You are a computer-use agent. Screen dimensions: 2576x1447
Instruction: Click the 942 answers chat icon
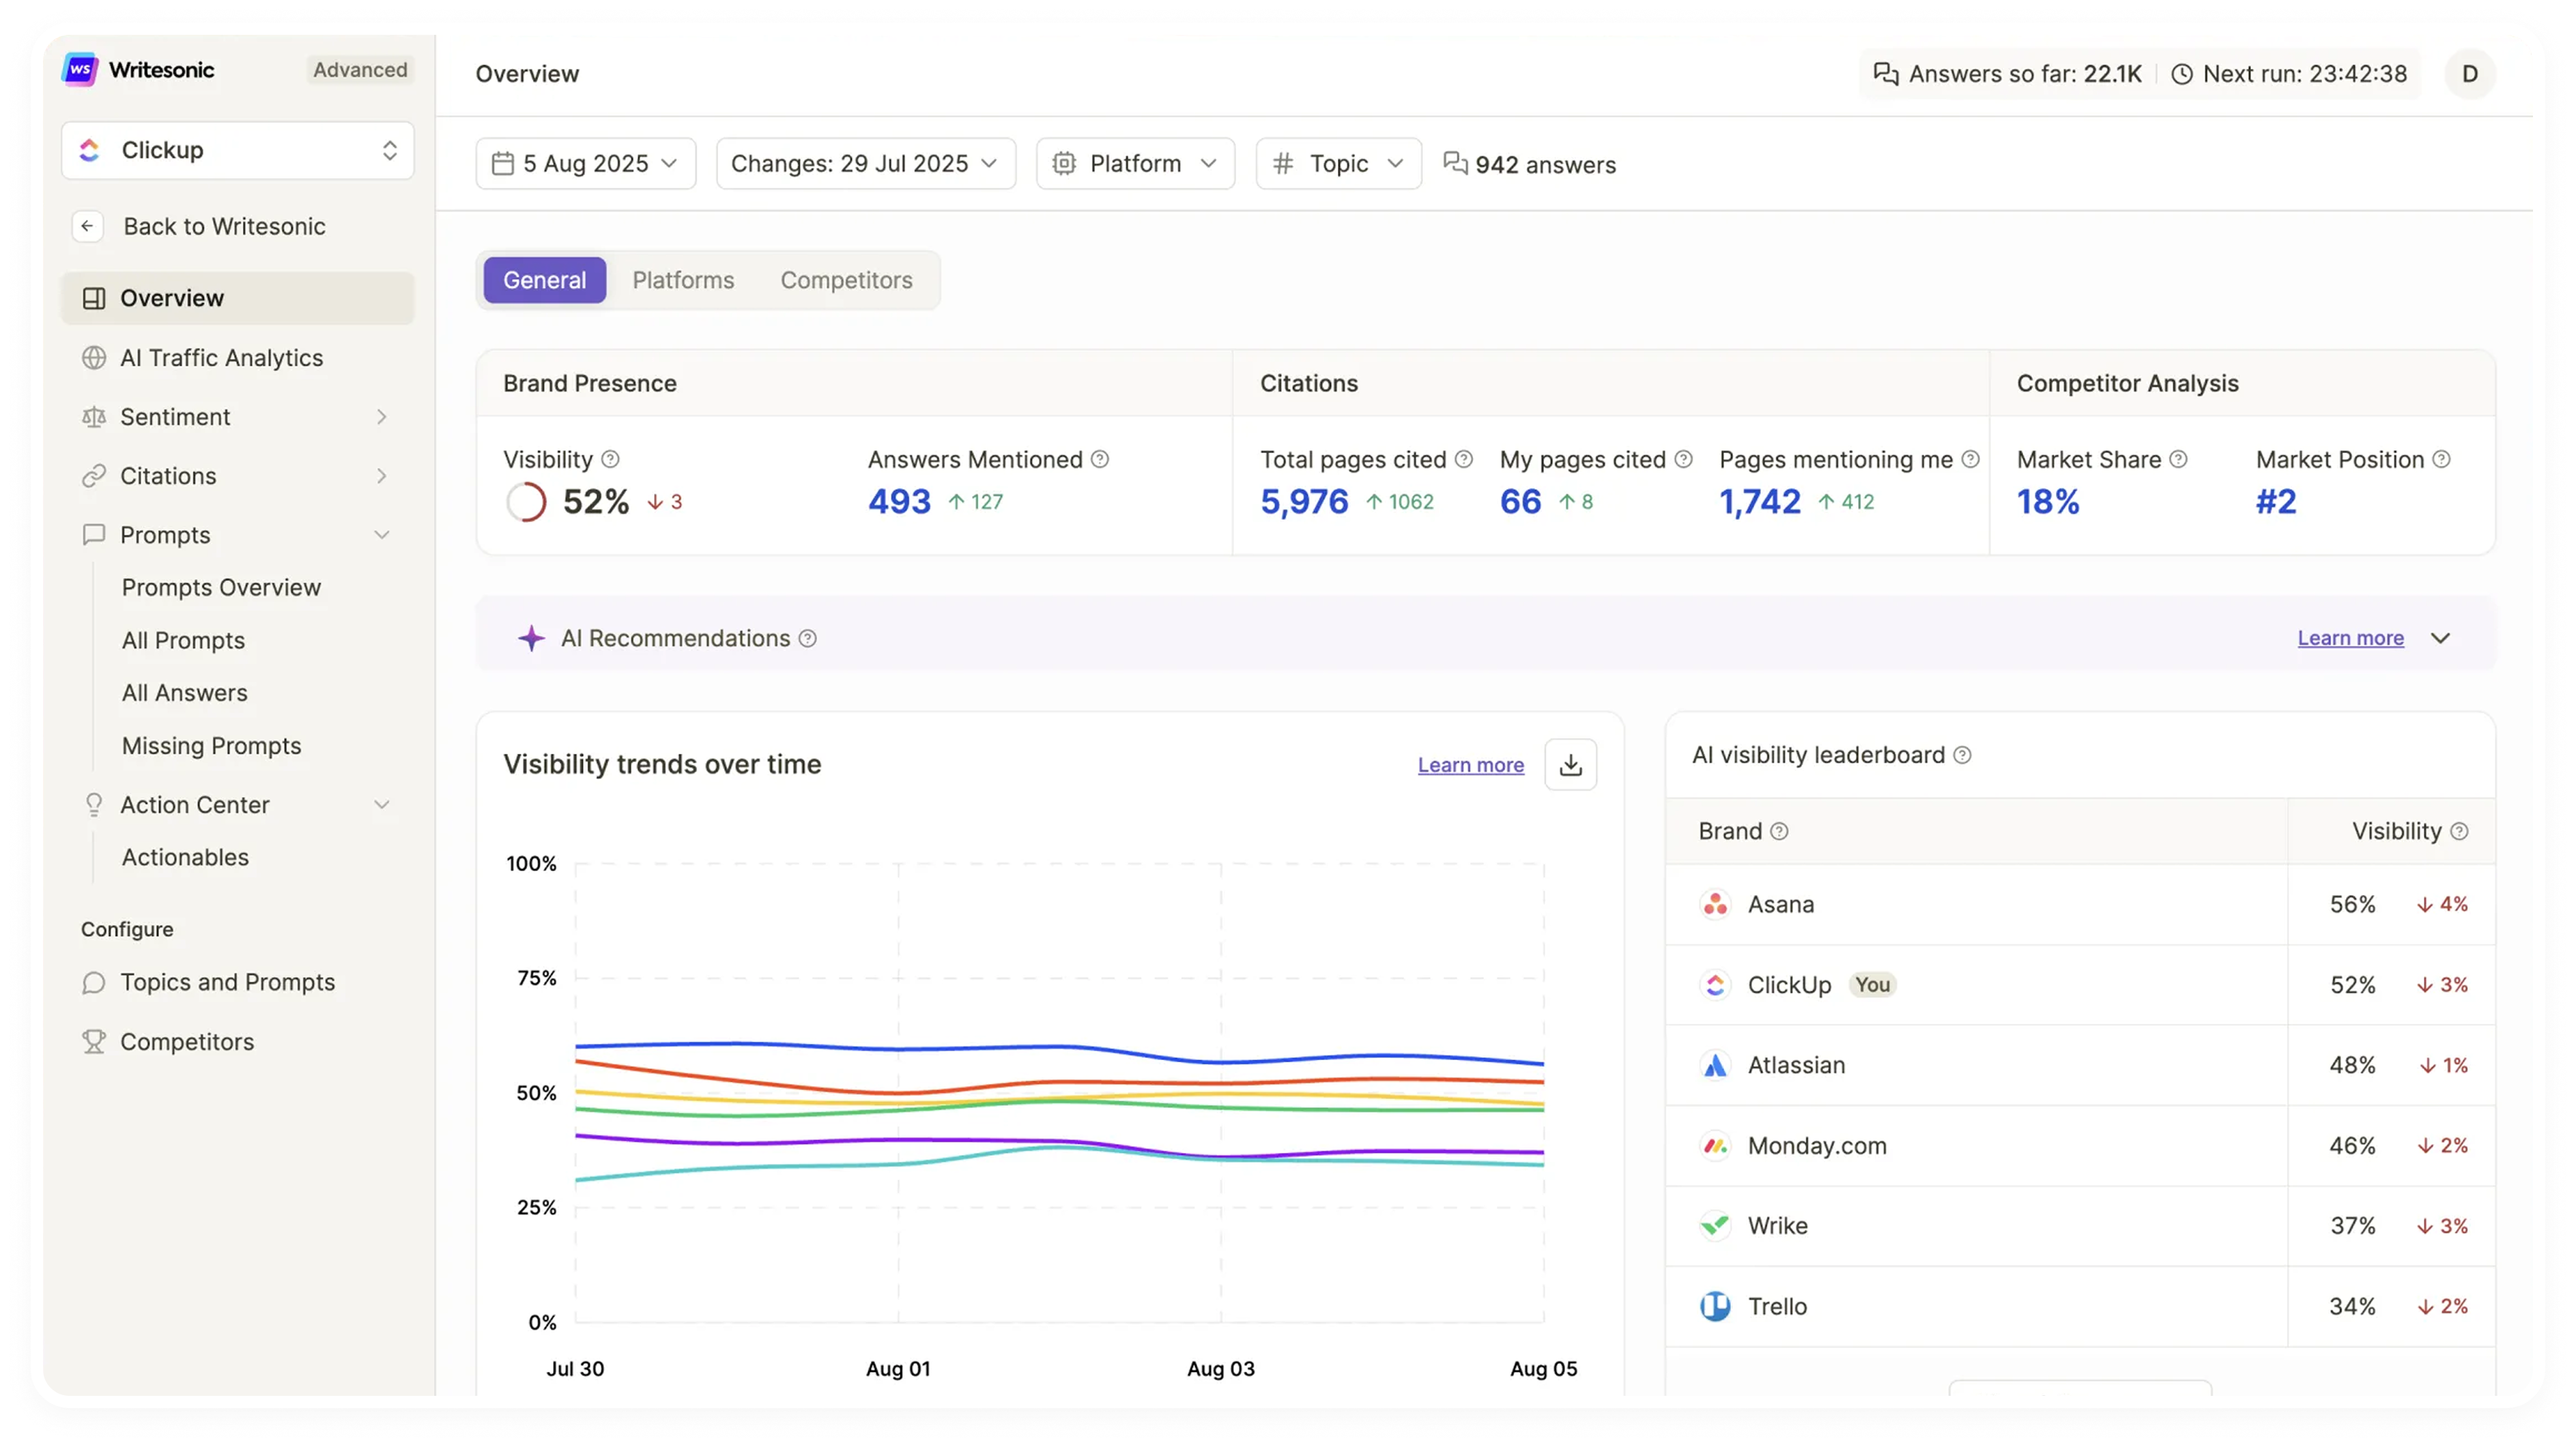[x=1455, y=163]
